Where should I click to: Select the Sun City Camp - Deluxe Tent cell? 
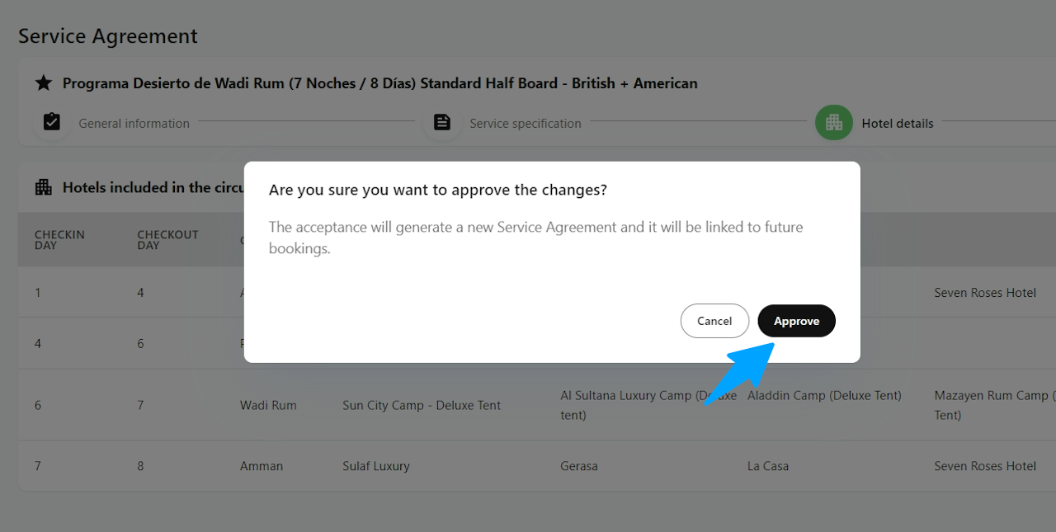coord(422,405)
